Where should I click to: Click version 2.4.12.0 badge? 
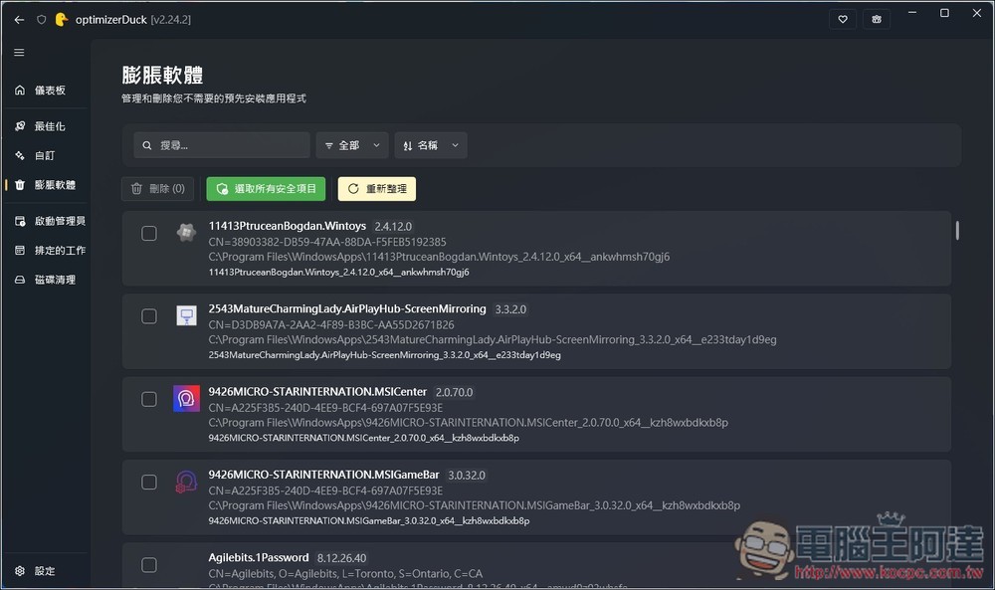[x=393, y=227]
